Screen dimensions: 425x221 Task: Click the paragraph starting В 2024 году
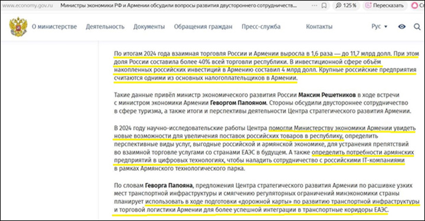coord(264,149)
